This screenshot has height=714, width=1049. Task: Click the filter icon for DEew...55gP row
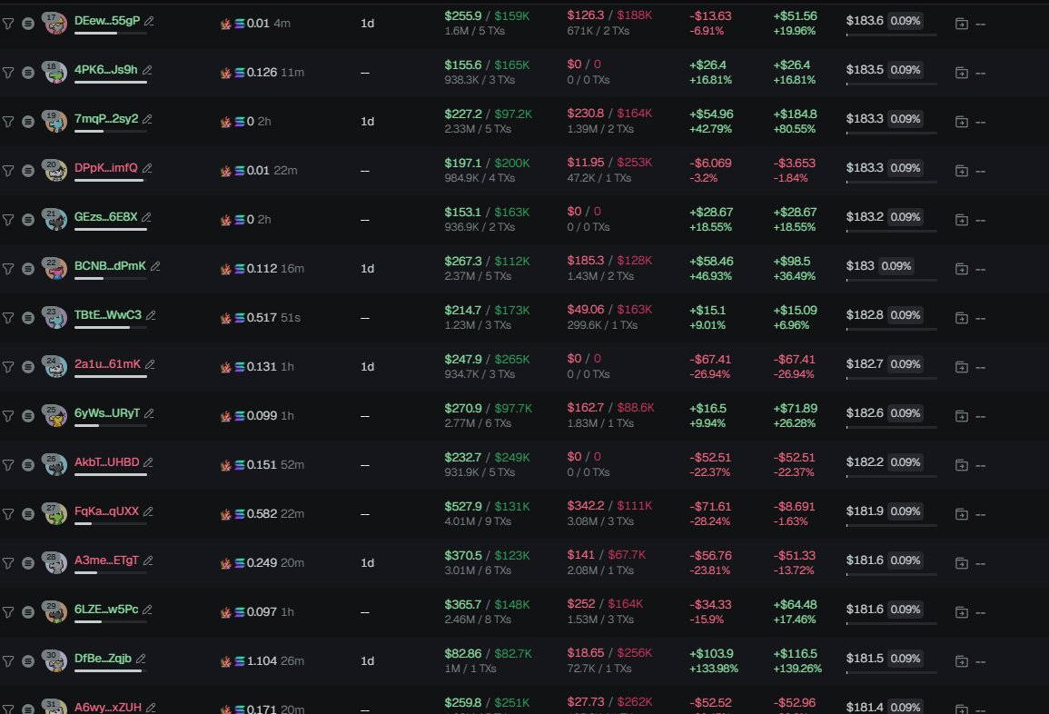(x=8, y=24)
